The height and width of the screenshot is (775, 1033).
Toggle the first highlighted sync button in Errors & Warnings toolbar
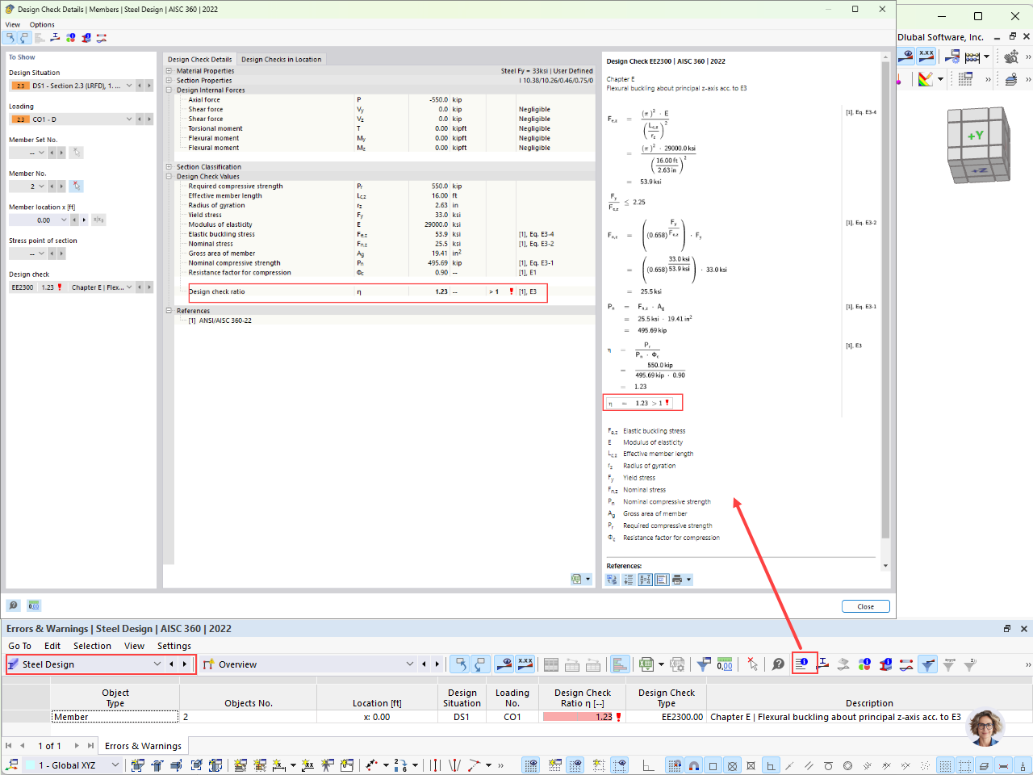pyautogui.click(x=459, y=664)
